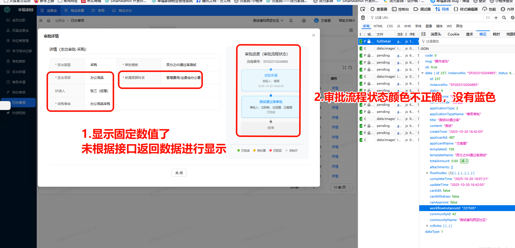Open the 查看器 DevTools panel
This screenshot has width=515, height=248.
[379, 9]
